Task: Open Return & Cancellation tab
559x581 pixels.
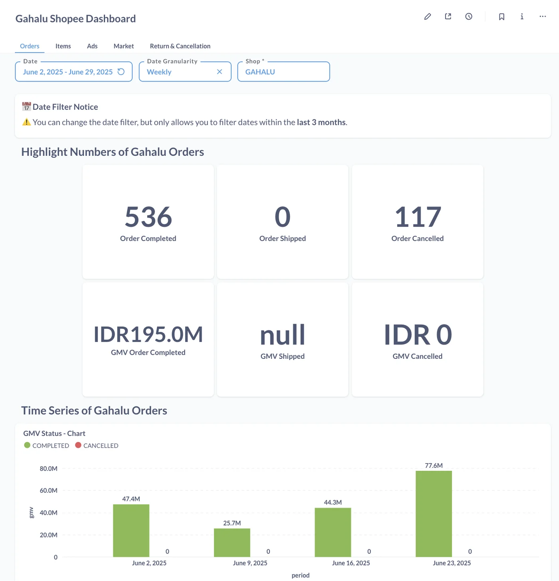Action: [x=180, y=46]
